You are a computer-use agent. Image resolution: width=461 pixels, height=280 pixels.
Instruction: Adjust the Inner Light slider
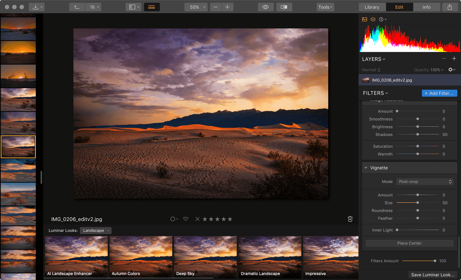(x=418, y=230)
